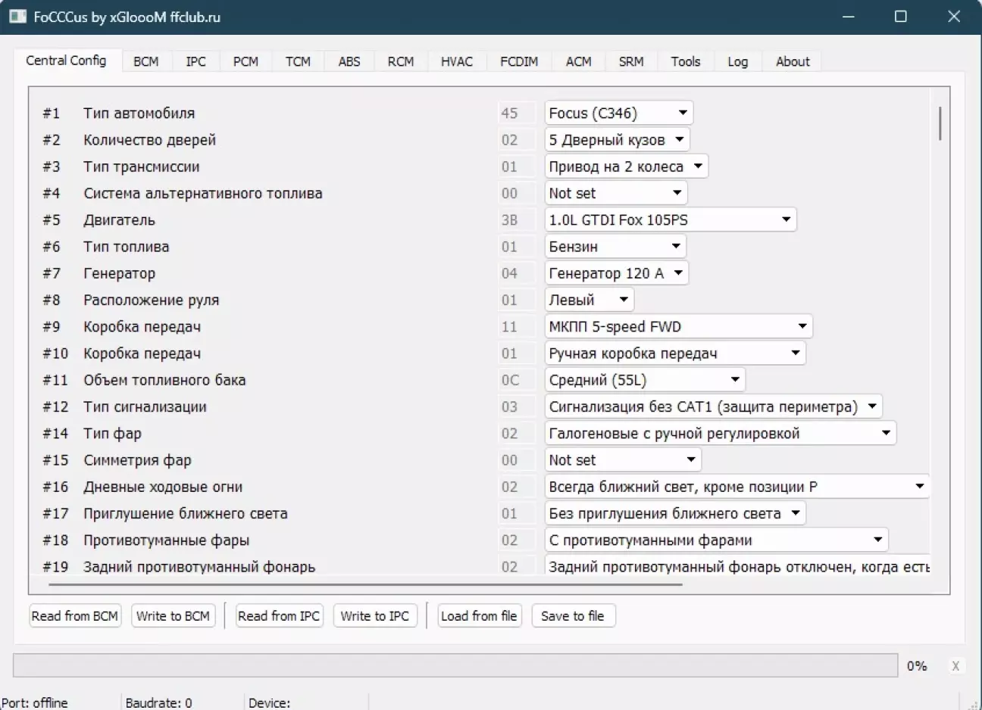Image resolution: width=982 pixels, height=710 pixels.
Task: Expand the МКПП 5-speed FWD gearbox dropdown
Action: coord(678,327)
